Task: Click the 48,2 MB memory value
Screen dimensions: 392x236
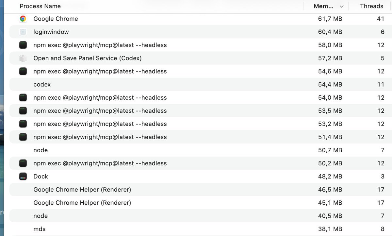Action: tap(330, 177)
